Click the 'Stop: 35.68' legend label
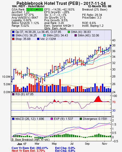Viewport: 122px width, 152px height. [23, 39]
